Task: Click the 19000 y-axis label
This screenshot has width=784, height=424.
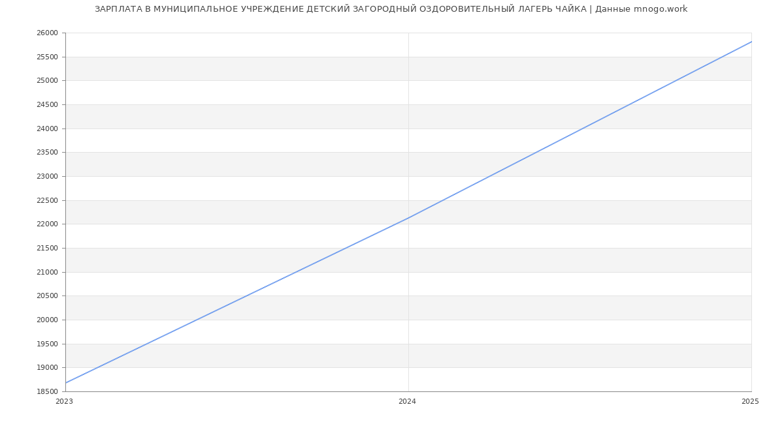Action: tap(48, 368)
